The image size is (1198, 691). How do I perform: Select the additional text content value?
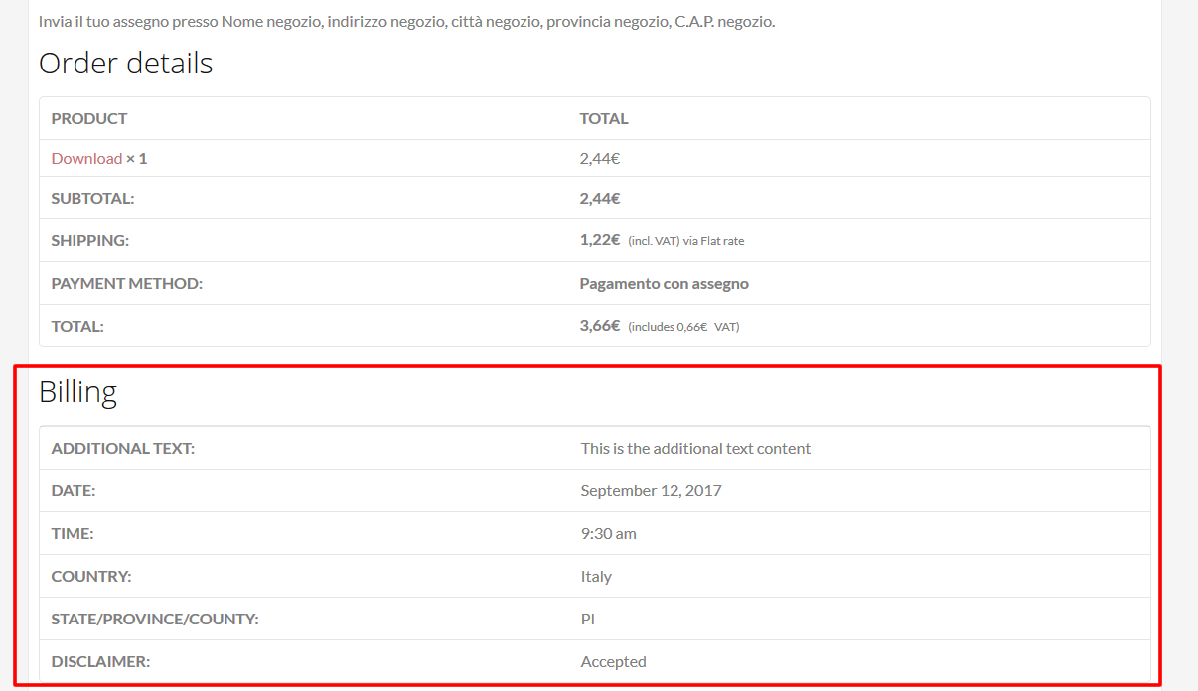[695, 448]
